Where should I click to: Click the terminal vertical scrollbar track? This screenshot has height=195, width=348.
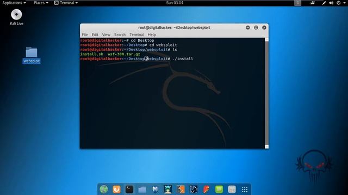267,93
